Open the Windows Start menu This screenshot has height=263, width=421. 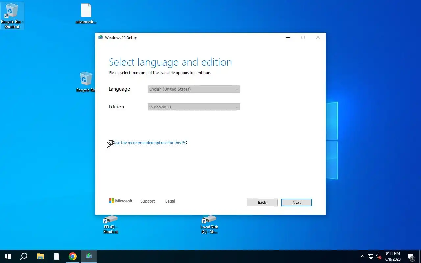8,256
